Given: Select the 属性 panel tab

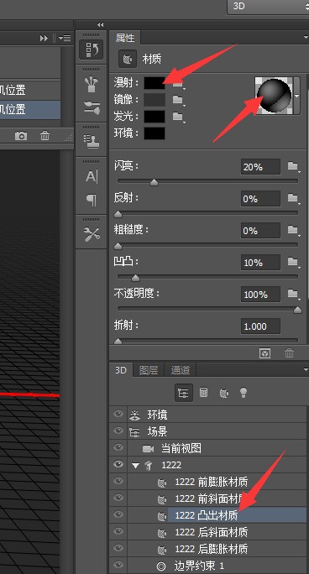Looking at the screenshot, I should (x=125, y=38).
